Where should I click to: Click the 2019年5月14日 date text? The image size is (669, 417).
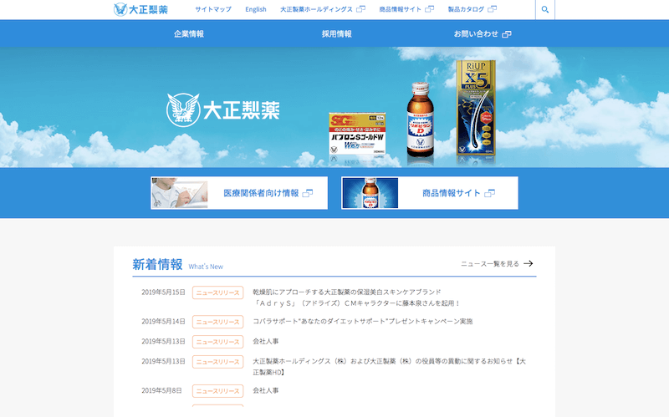click(163, 321)
